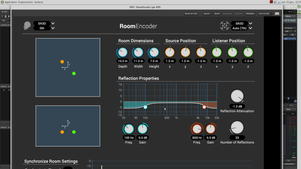Toggle the Synchronize to Channel selector
Screen dimensions: 301x169
(68, 168)
